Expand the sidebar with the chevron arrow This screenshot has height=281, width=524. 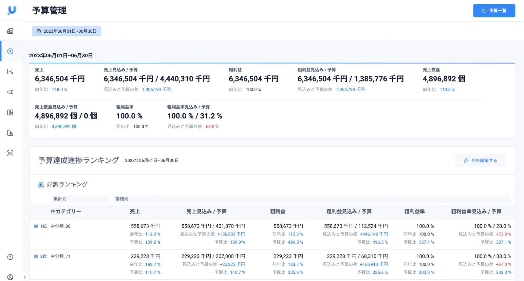[x=25, y=277]
